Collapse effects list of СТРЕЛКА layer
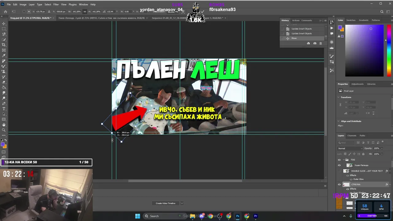 pyautogui.click(x=391, y=184)
